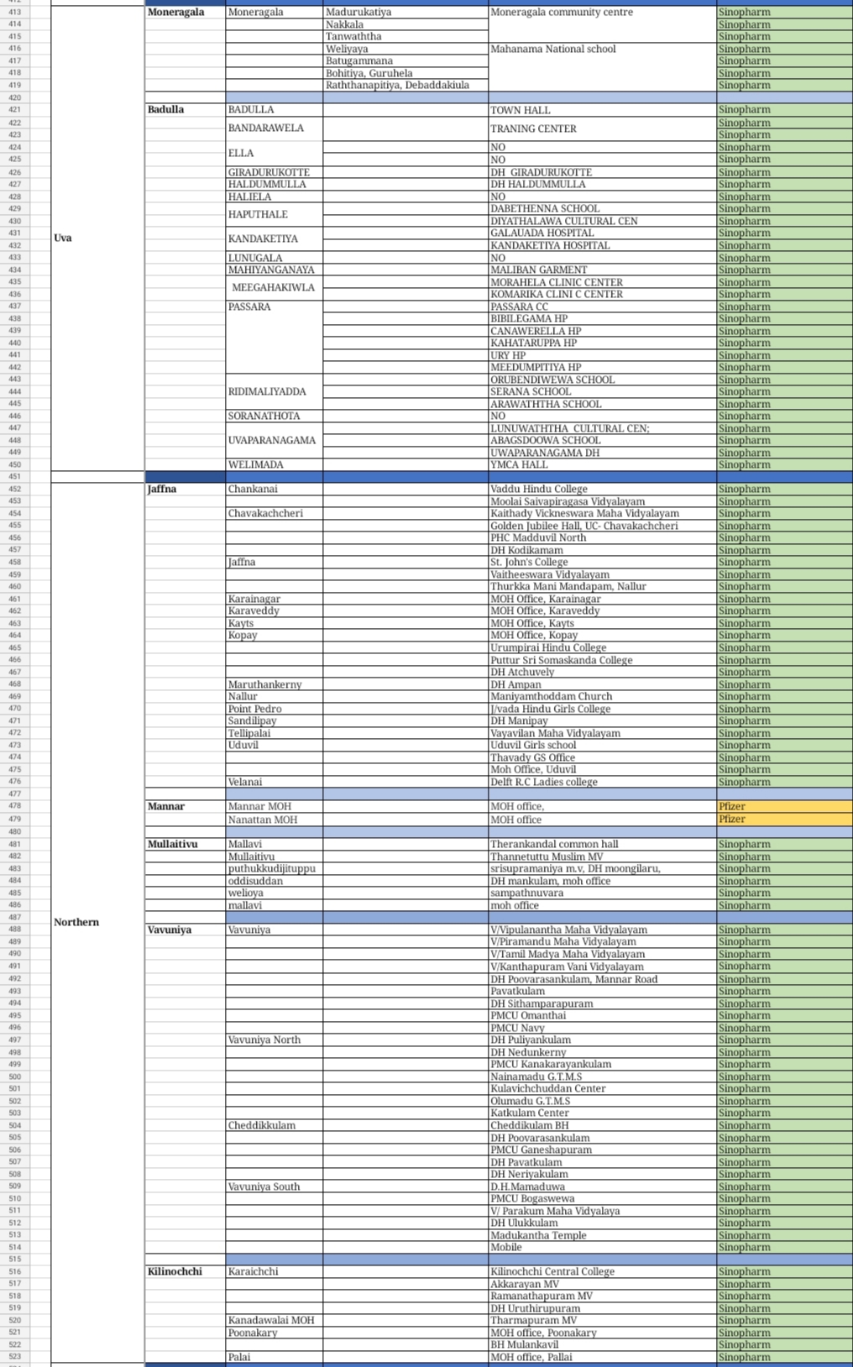Viewport: 853px width, 1367px height.
Task: Select the Point Pedro cell
Action: click(275, 709)
